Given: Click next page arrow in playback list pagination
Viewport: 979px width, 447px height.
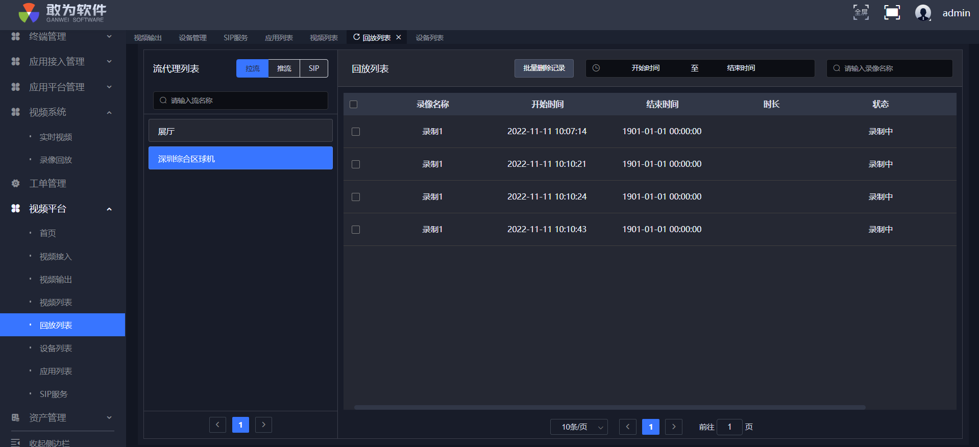Looking at the screenshot, I should pyautogui.click(x=673, y=427).
